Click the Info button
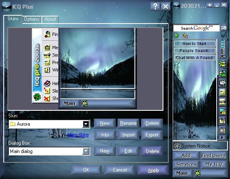This screenshot has height=179, width=230. tap(105, 135)
